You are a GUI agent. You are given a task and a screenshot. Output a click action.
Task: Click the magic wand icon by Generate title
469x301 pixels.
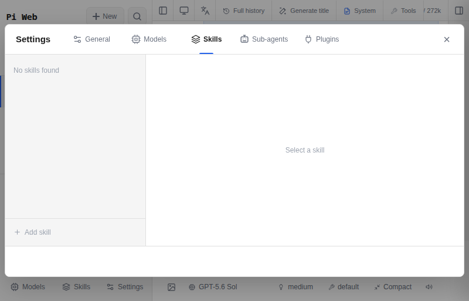(283, 11)
